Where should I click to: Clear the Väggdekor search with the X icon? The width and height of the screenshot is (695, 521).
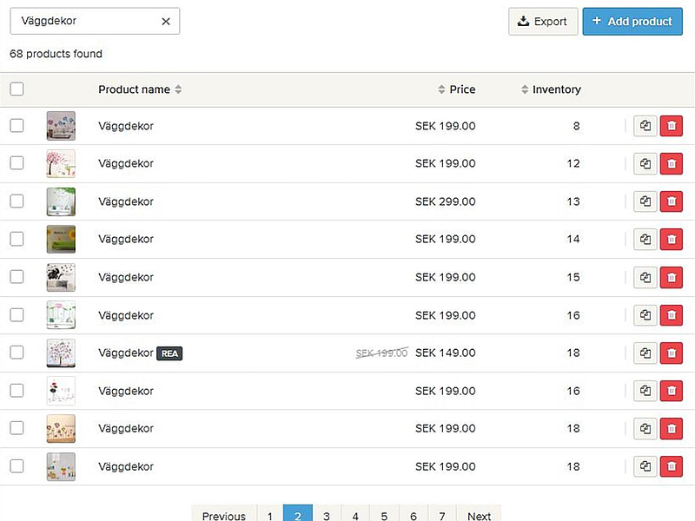[x=166, y=22]
